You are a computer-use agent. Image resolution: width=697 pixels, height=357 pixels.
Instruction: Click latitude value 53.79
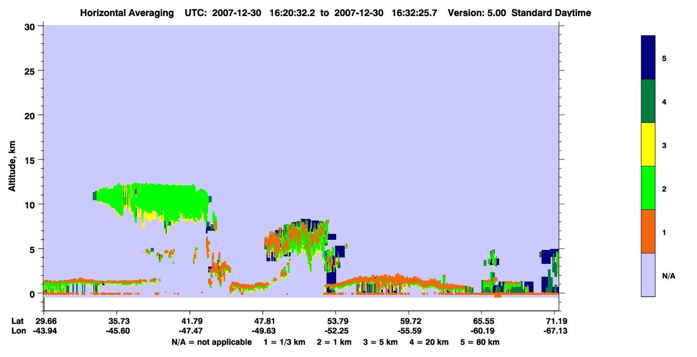click(x=336, y=321)
